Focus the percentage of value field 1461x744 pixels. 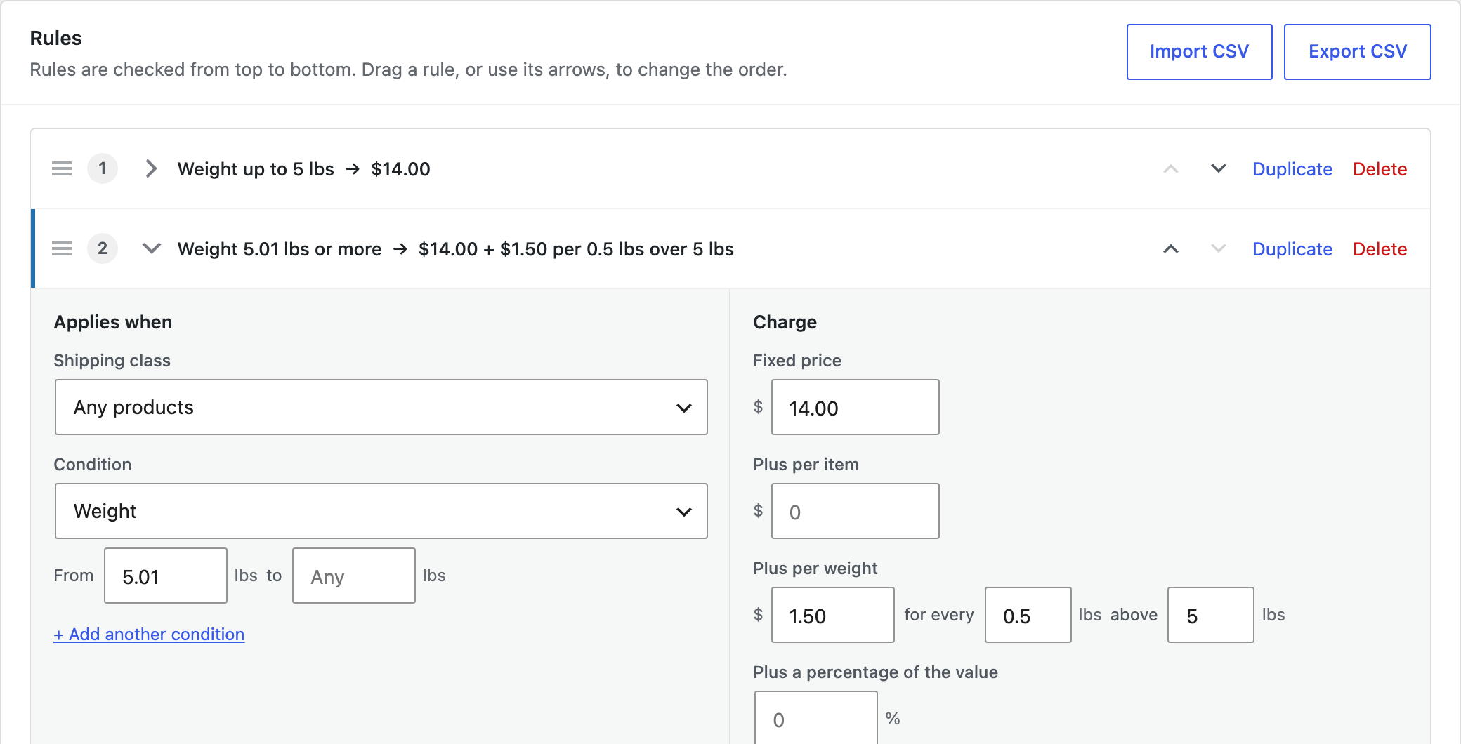(816, 717)
